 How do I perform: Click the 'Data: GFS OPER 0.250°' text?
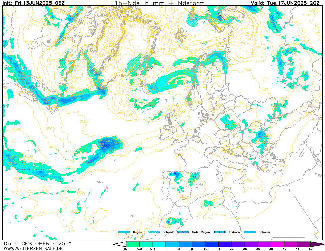point(38,243)
